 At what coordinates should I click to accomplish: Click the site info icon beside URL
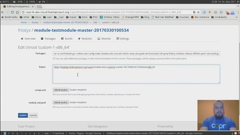(x=23, y=12)
